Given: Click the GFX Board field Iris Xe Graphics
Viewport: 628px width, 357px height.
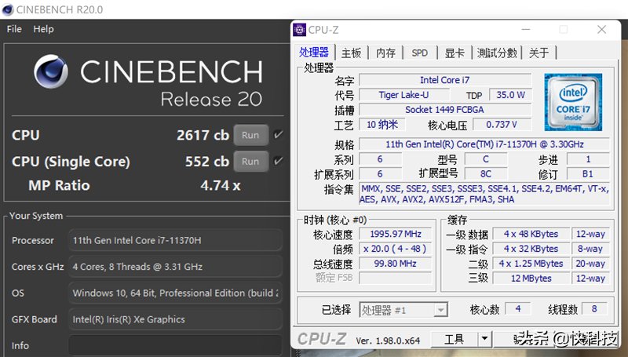Looking at the screenshot, I should tap(175, 319).
